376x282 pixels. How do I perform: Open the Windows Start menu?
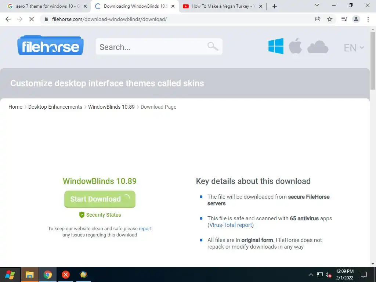pyautogui.click(x=10, y=275)
